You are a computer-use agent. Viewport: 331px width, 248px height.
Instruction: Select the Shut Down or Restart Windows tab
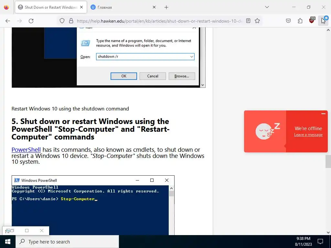51,7
